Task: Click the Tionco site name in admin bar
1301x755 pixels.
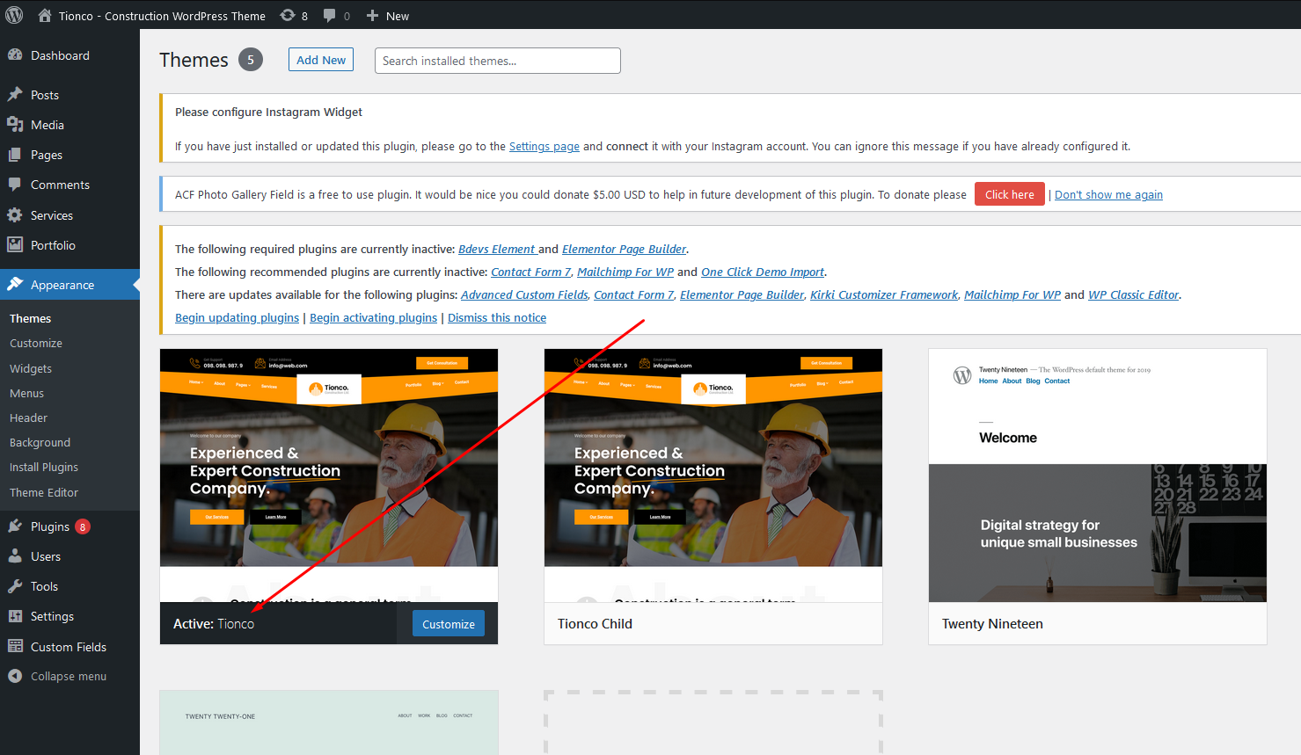Action: pyautogui.click(x=162, y=16)
